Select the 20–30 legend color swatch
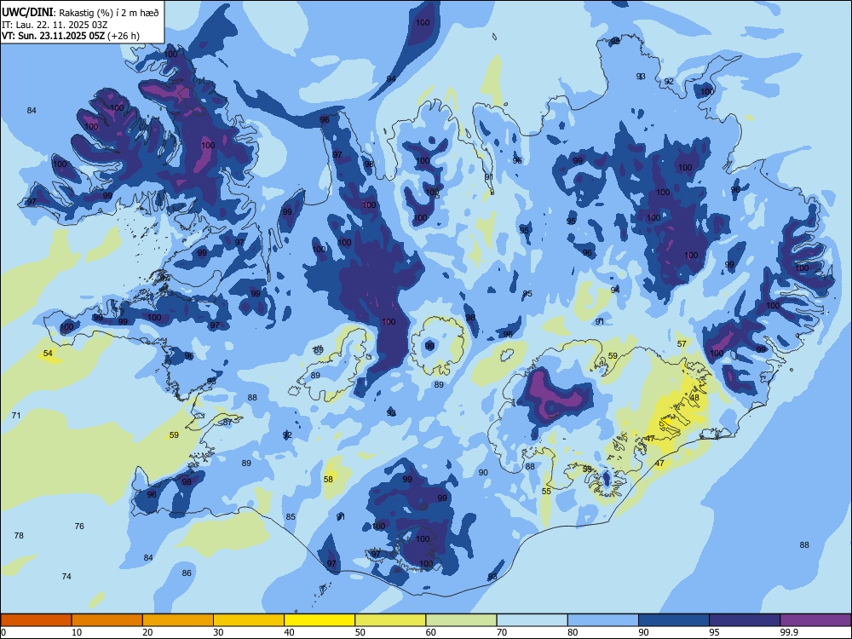The height and width of the screenshot is (639, 852). pos(178,620)
